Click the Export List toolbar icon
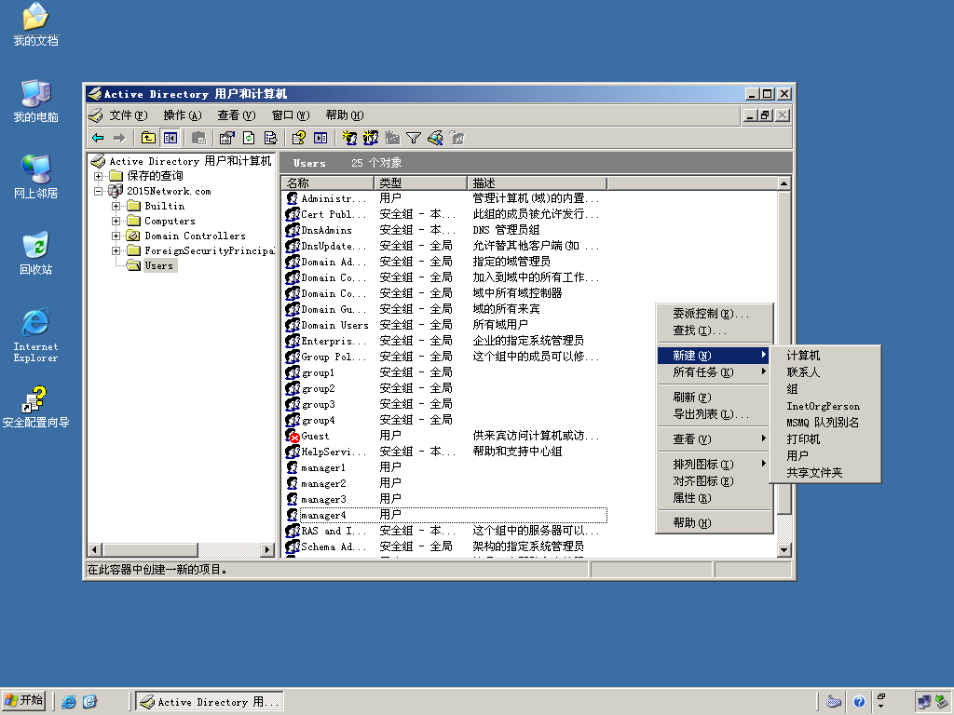This screenshot has width=954, height=715. [271, 138]
